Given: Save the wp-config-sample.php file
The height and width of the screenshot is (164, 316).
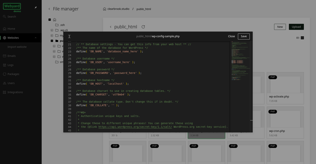Looking at the screenshot, I should tap(244, 36).
